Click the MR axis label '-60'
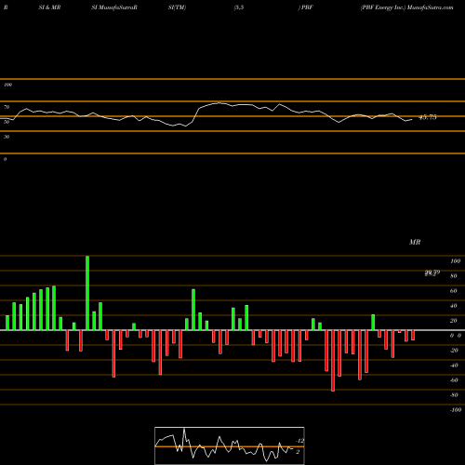 click(x=454, y=380)
